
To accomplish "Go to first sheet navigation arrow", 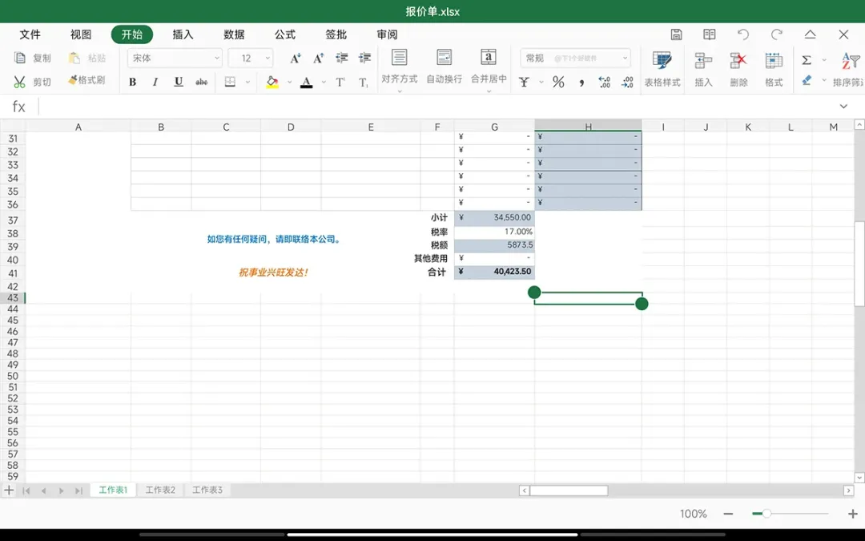I will click(x=26, y=491).
